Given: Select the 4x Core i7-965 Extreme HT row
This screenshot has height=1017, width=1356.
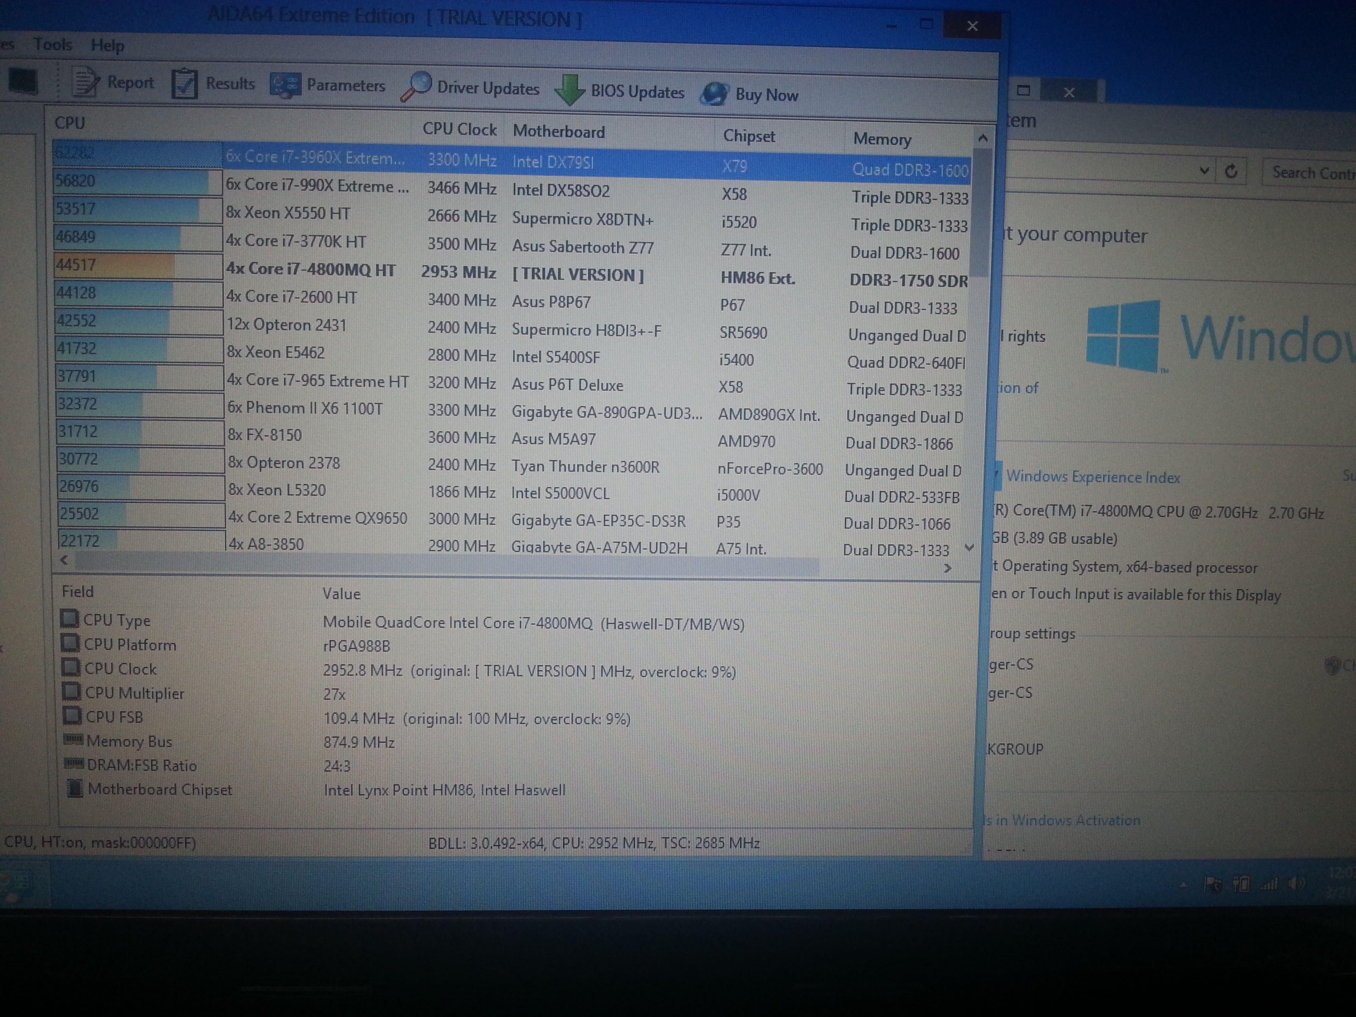Looking at the screenshot, I should [x=511, y=383].
